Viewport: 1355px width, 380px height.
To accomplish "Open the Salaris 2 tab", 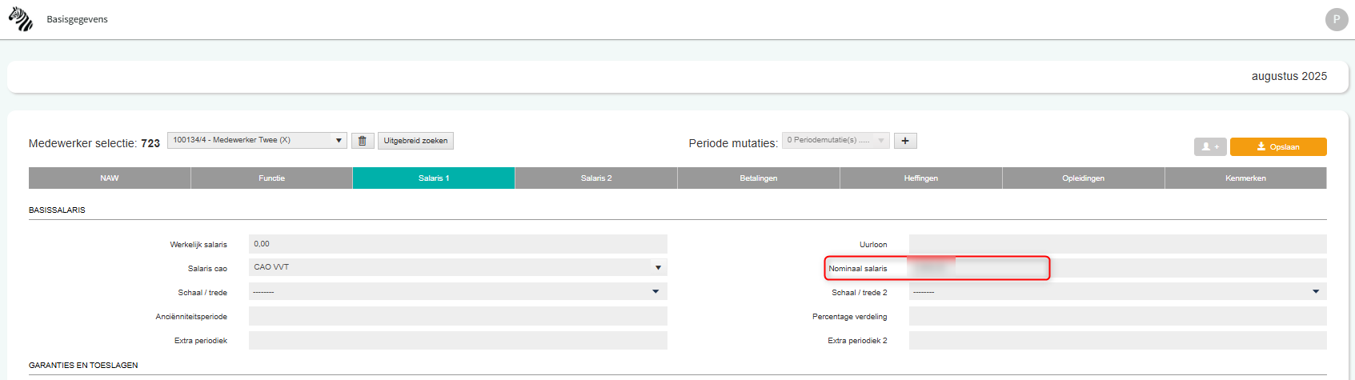I will (x=596, y=178).
